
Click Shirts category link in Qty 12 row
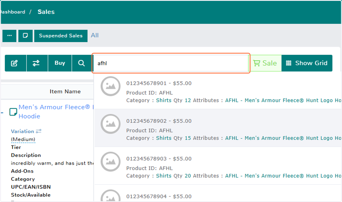[164, 100]
